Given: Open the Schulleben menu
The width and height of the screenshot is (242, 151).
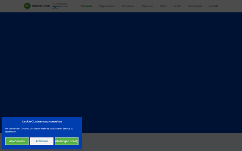Looking at the screenshot, I should (129, 6).
